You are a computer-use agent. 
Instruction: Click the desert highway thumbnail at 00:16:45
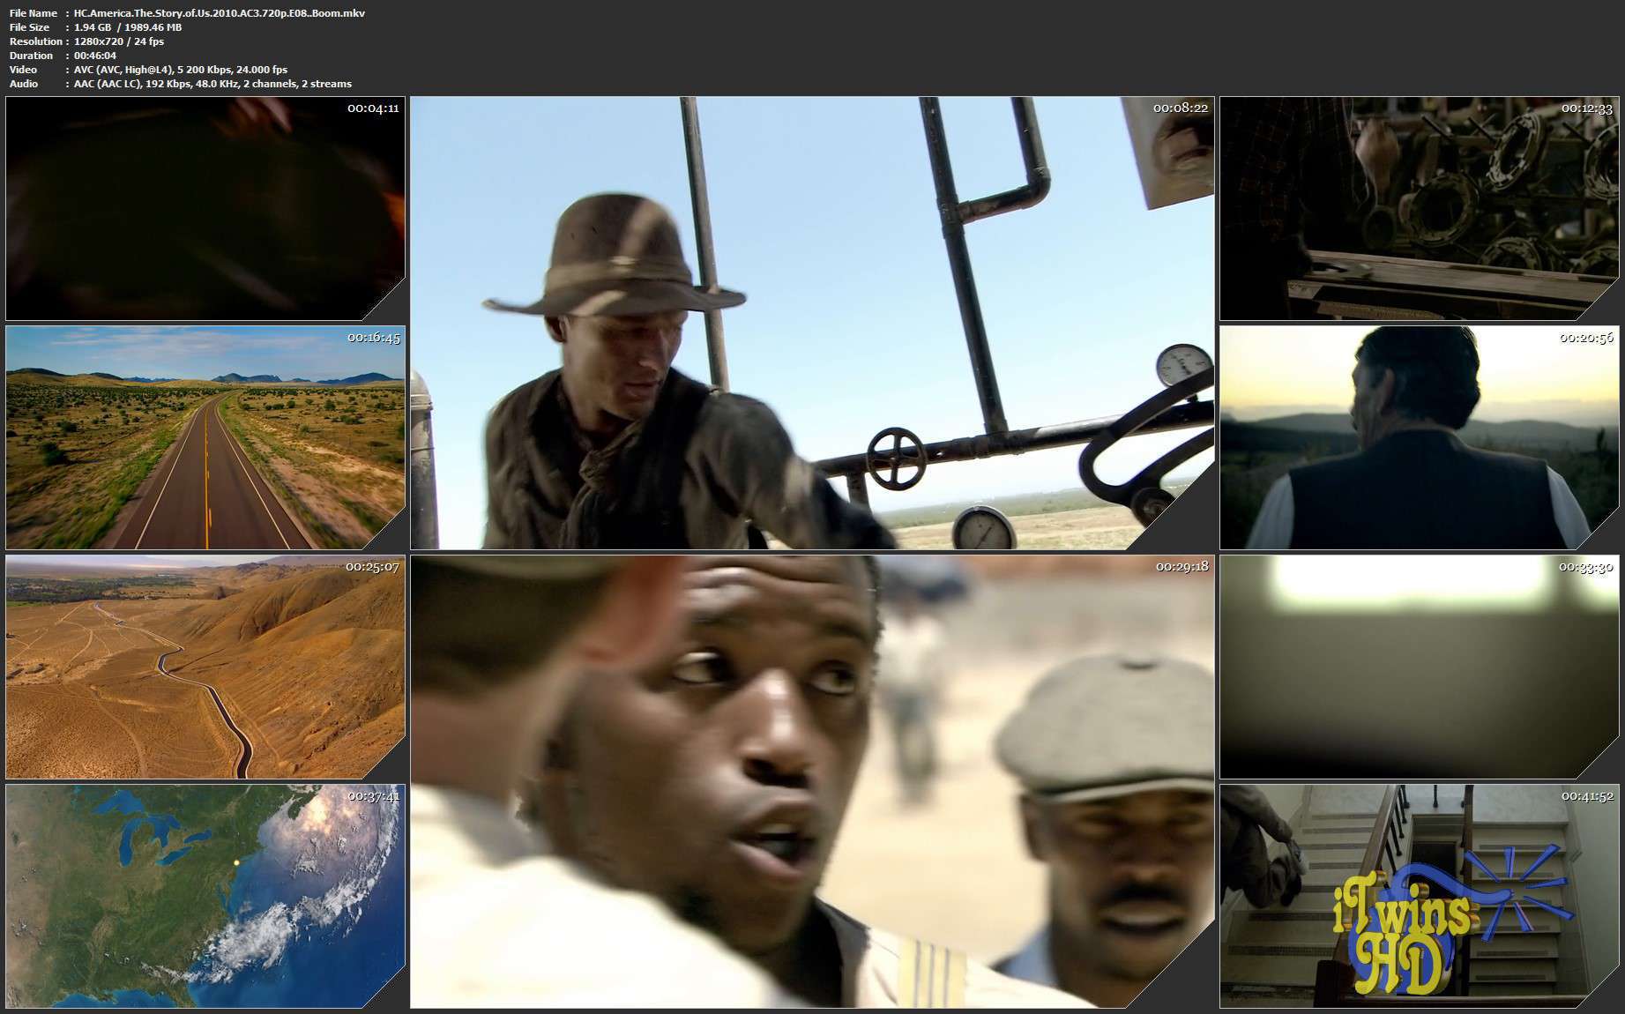coord(205,438)
